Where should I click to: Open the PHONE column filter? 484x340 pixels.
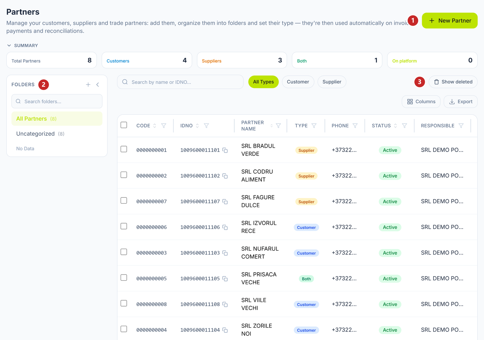point(355,126)
